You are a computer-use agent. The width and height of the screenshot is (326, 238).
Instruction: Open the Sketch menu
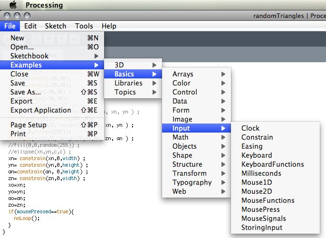(56, 26)
